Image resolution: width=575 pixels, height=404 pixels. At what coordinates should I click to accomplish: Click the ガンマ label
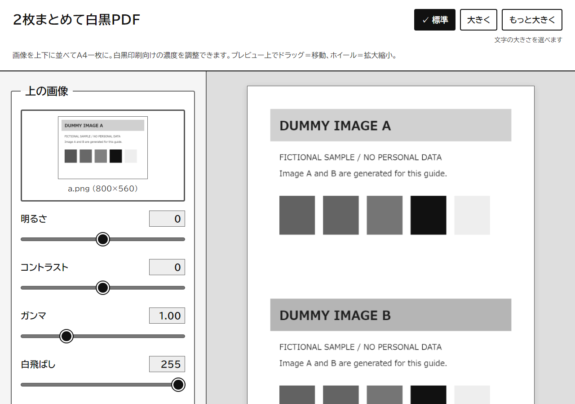click(33, 316)
